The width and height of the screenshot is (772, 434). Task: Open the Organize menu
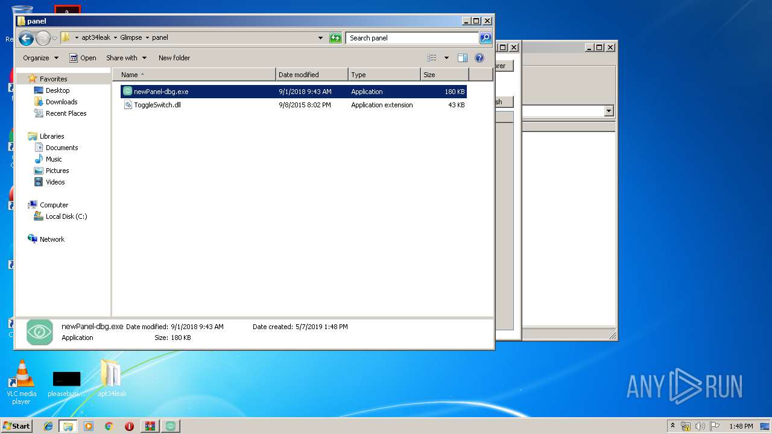tap(40, 58)
